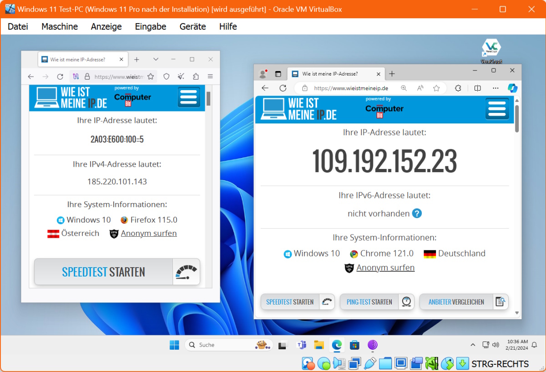Click the Copilot icon in Edge

[512, 88]
